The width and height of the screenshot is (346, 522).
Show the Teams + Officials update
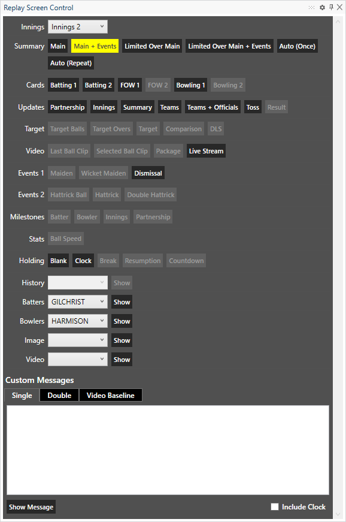[213, 107]
